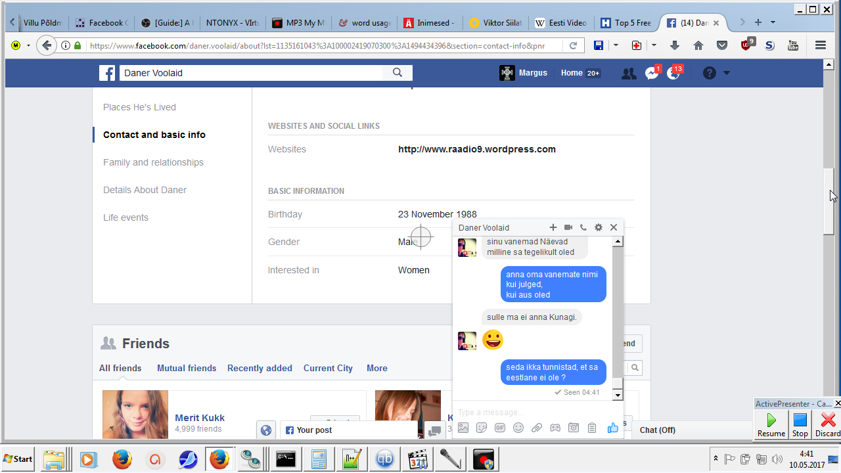841x473 pixels.
Task: Go back in Firefox
Action: tap(46, 45)
